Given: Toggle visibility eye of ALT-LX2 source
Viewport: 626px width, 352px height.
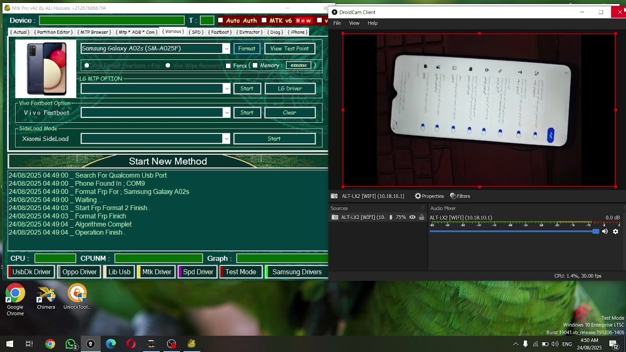Looking at the screenshot, I should 412,217.
